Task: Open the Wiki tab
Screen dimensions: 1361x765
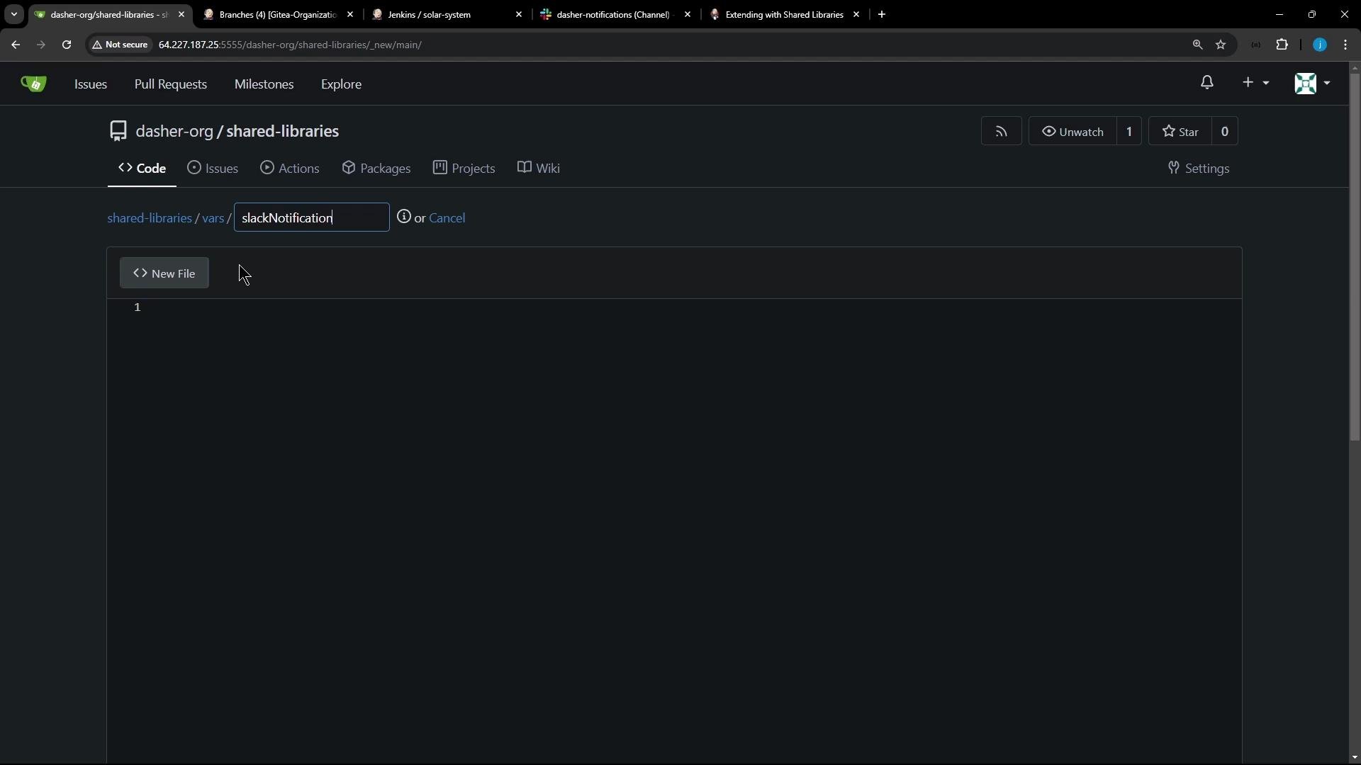Action: (539, 168)
